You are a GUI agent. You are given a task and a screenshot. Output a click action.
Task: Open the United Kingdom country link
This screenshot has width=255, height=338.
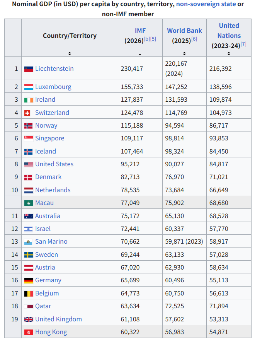click(59, 319)
